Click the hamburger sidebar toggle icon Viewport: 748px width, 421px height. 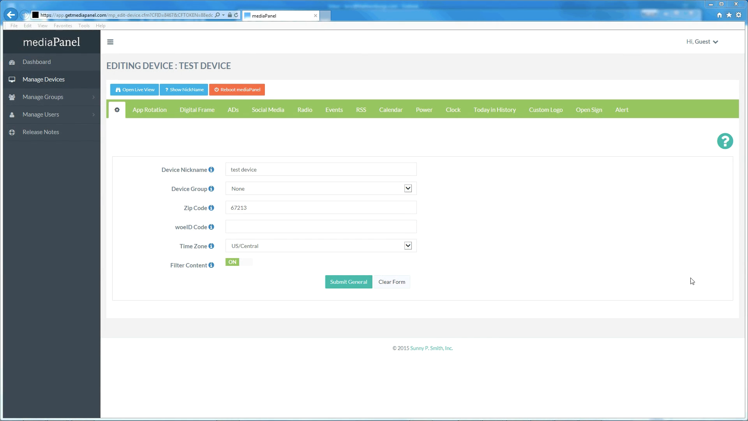(x=110, y=42)
